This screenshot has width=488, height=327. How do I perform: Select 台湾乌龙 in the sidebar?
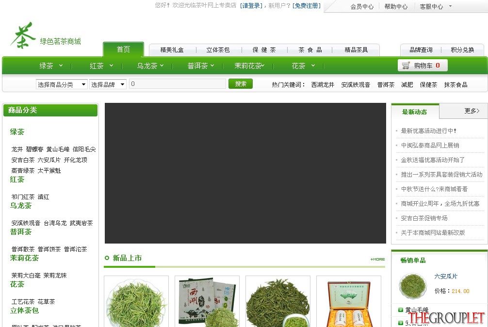coord(55,223)
